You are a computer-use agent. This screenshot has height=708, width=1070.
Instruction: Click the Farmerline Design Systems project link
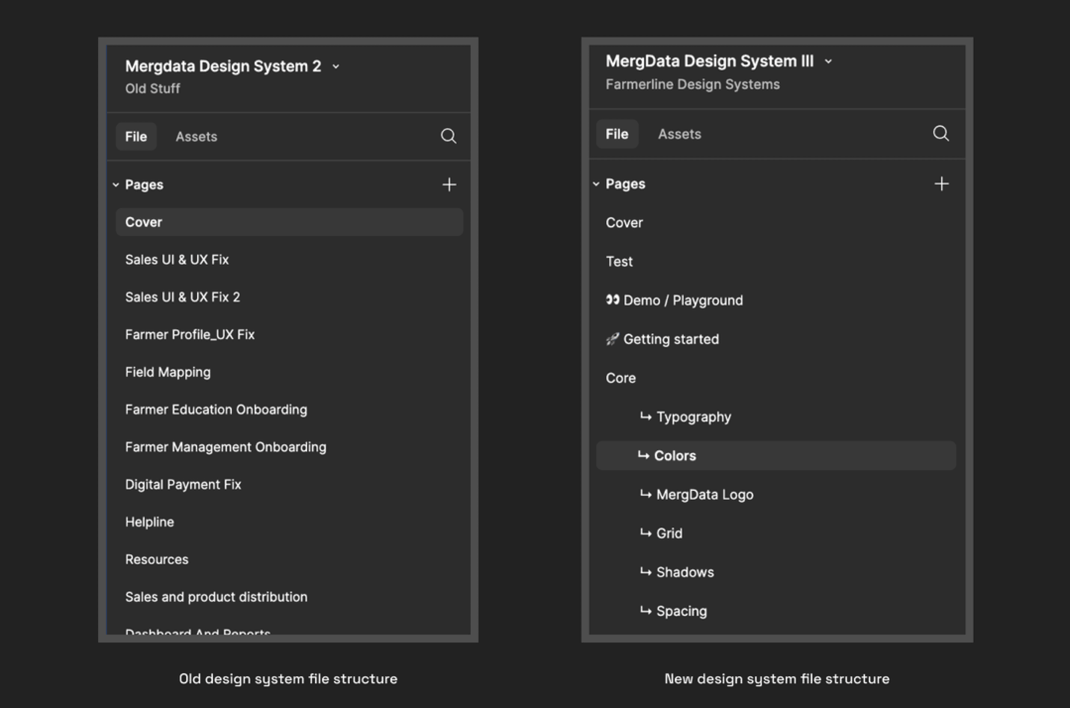(692, 84)
